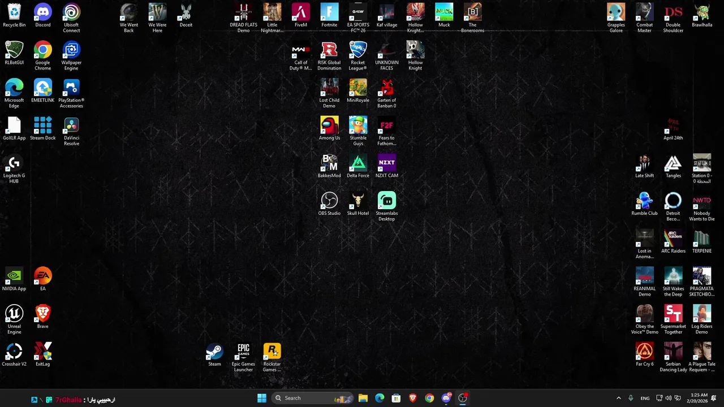This screenshot has width=724, height=407.
Task: Launch Steam from the desktop
Action: coord(214,355)
